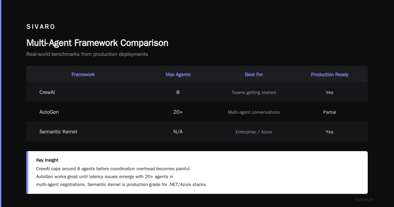Screen dimensions: 394x207
Task: Select the Max Agents column header
Action: 178,75
